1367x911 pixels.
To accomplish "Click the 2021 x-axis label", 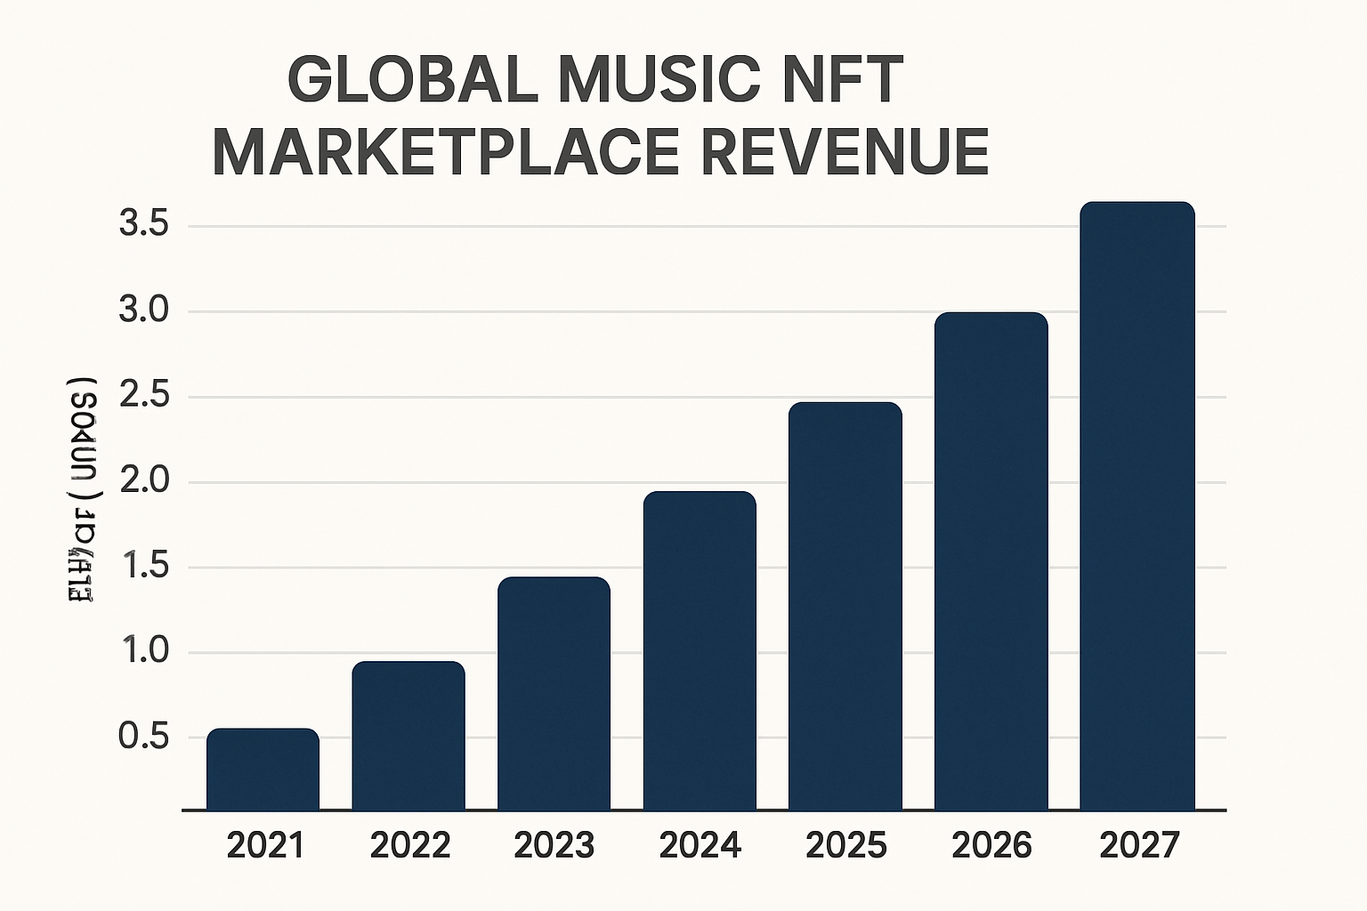I will 267,843.
